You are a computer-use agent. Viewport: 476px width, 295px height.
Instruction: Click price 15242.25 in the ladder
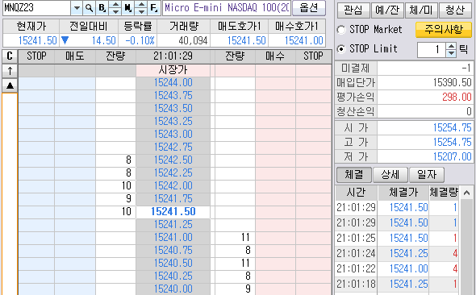(x=173, y=173)
